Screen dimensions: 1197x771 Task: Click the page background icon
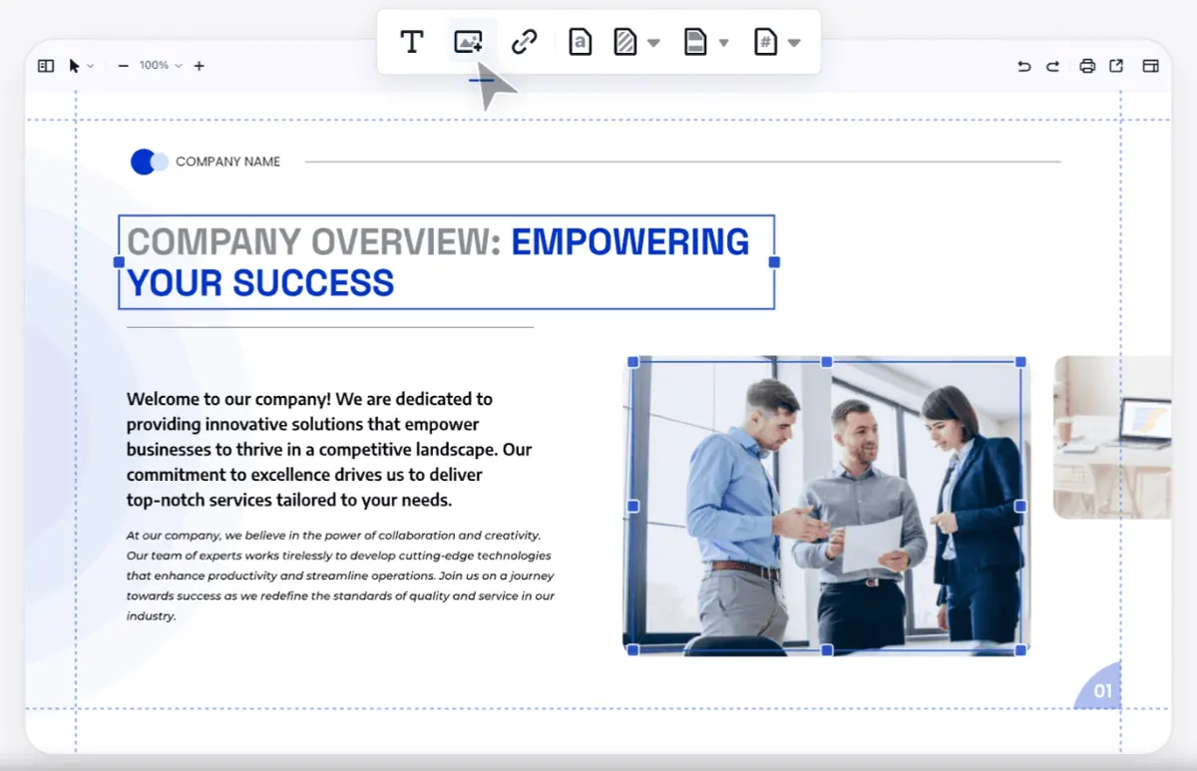point(625,42)
